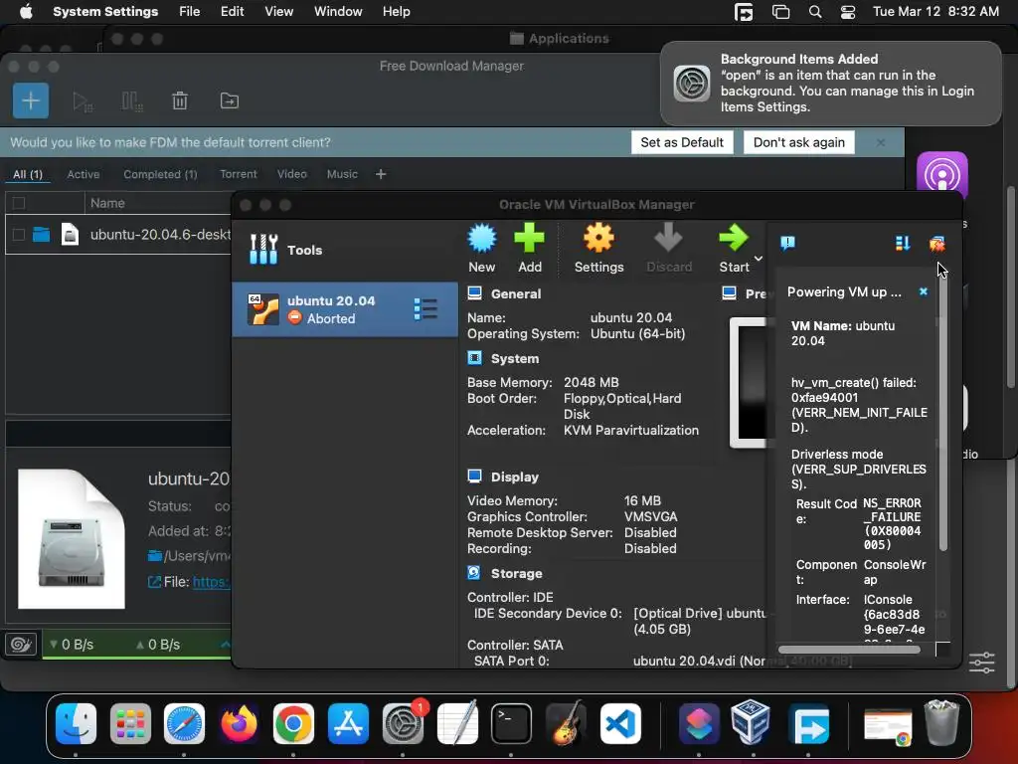Image resolution: width=1018 pixels, height=764 pixels.
Task: Click the VM preview thumbnail
Action: (x=748, y=382)
